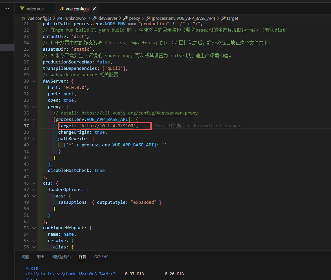Place cursor on outputDir: 'dist' line

(x=66, y=37)
